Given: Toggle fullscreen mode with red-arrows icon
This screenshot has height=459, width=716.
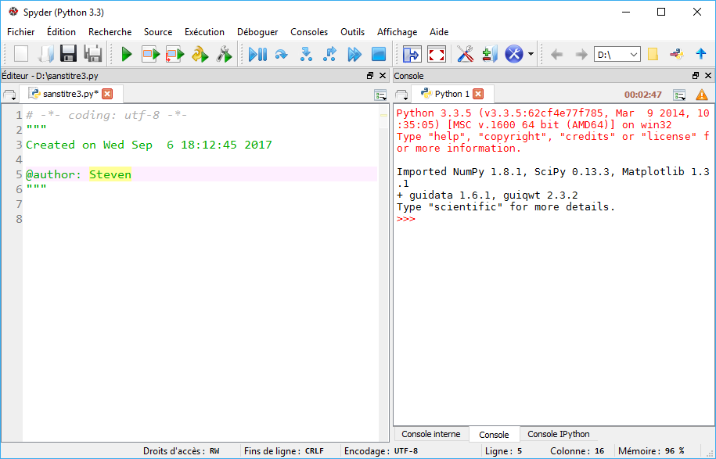Looking at the screenshot, I should [x=436, y=54].
